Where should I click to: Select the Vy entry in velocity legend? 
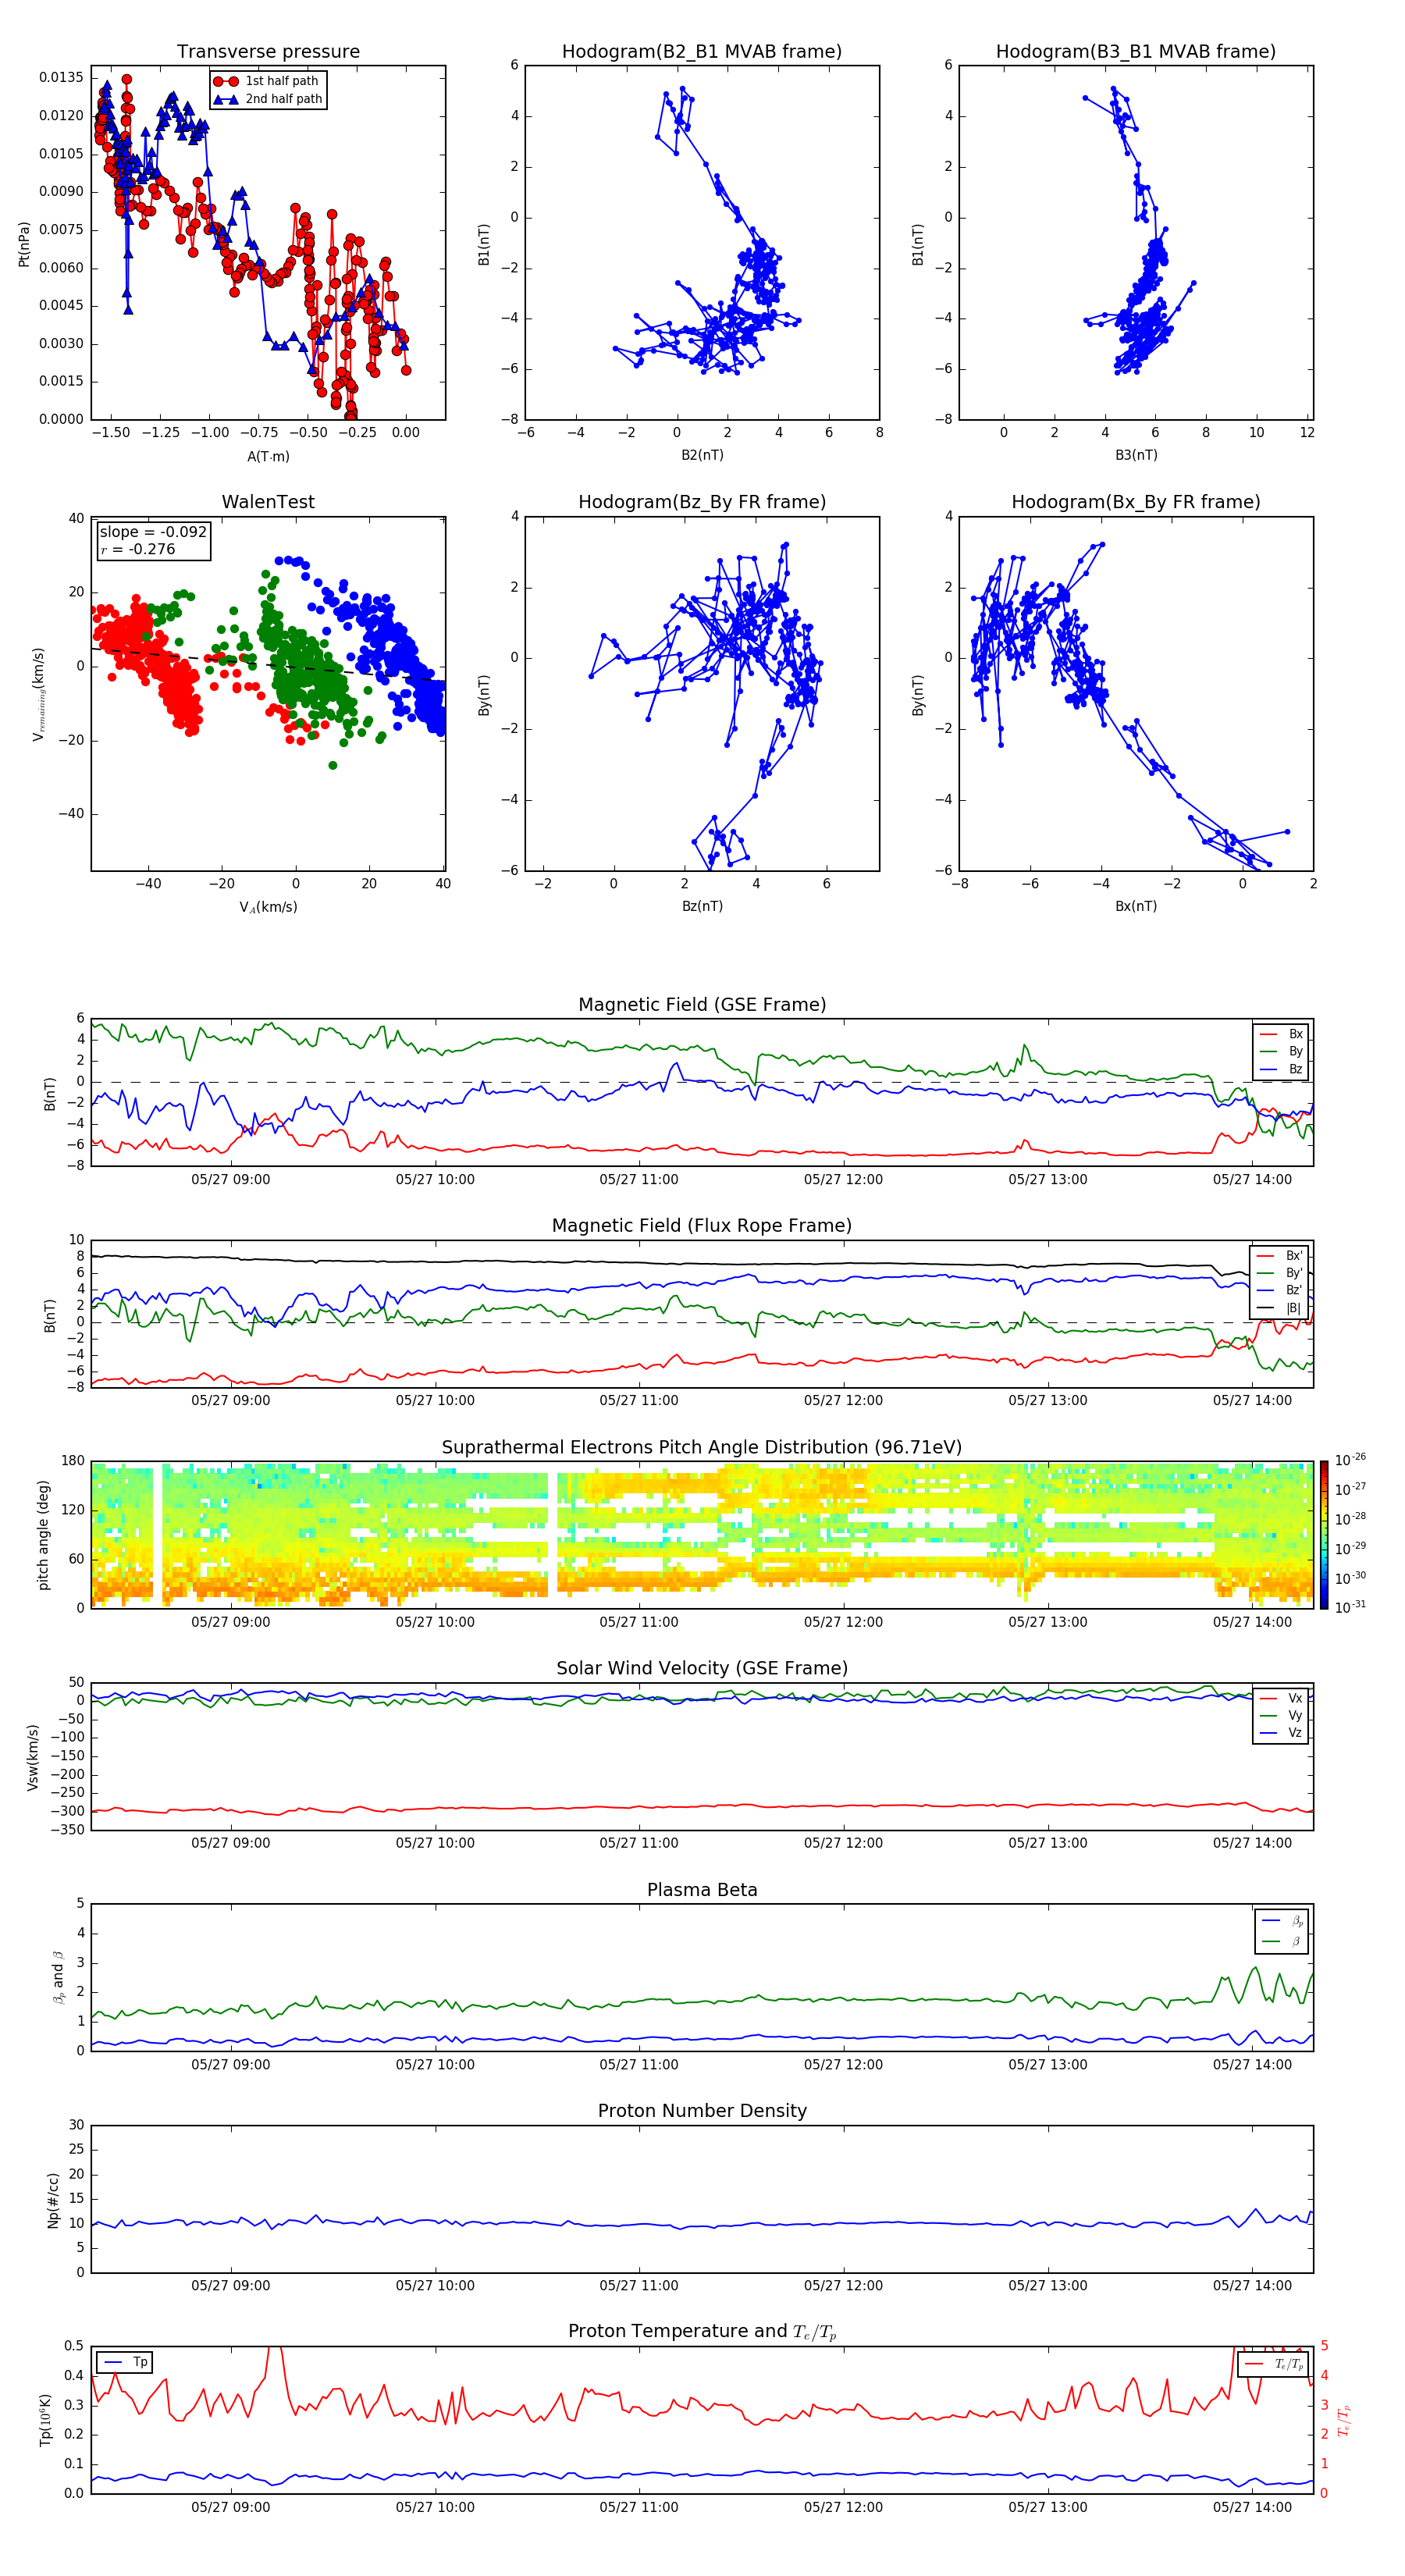[x=1282, y=1715]
